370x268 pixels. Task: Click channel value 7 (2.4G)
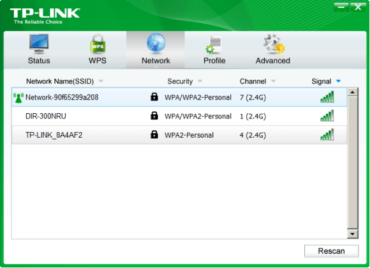pyautogui.click(x=252, y=98)
